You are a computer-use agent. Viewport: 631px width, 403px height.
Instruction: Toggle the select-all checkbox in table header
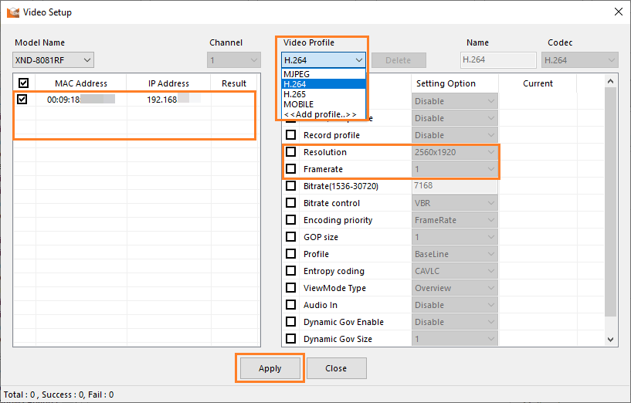[23, 83]
